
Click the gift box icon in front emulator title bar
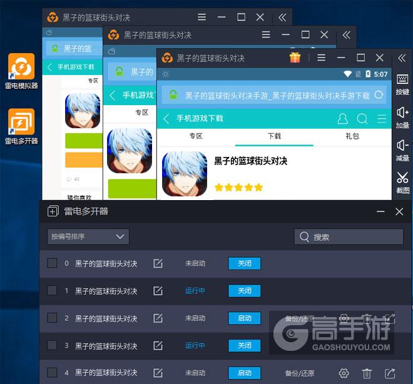[x=295, y=58]
